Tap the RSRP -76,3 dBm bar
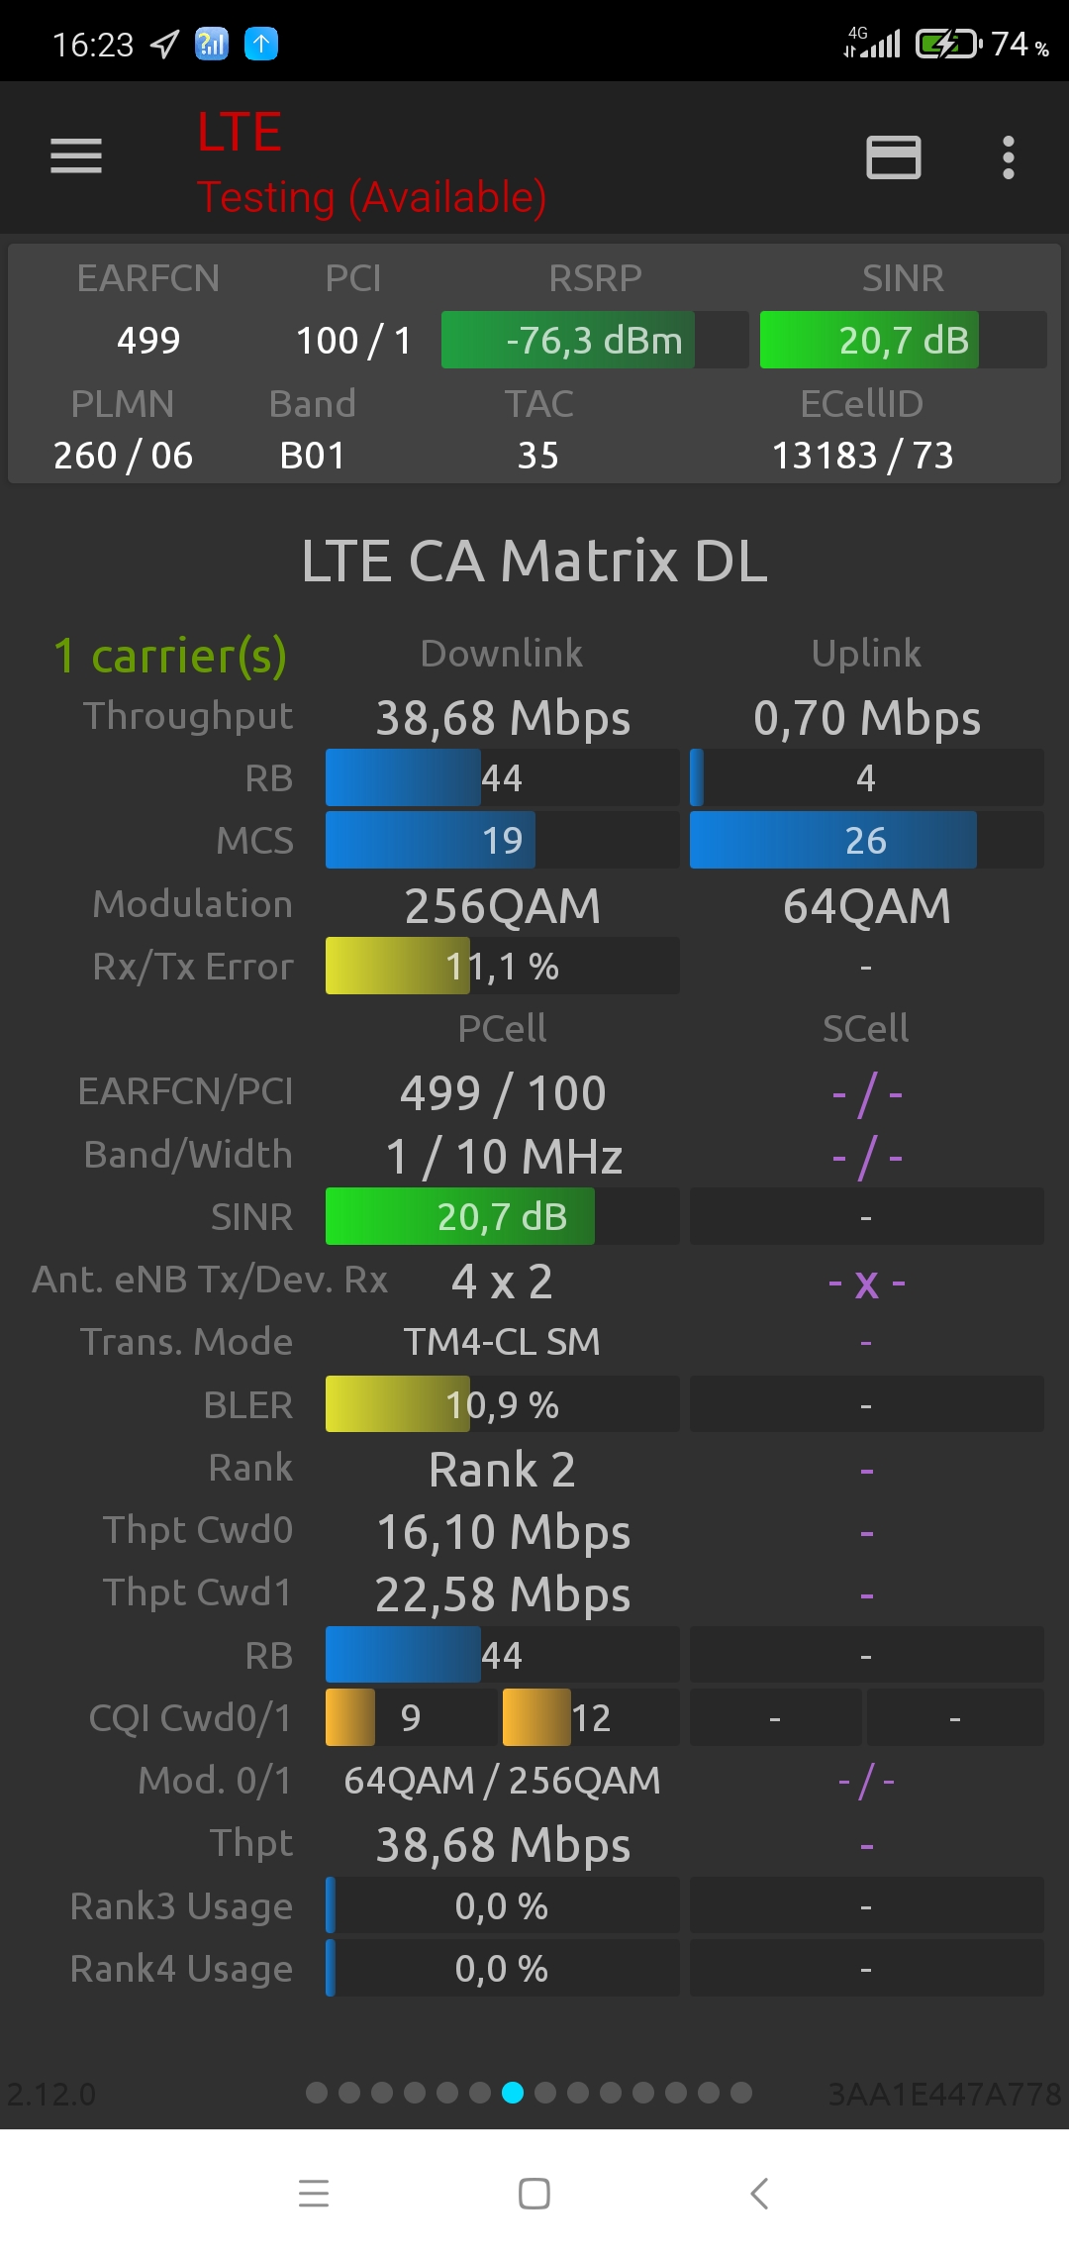The height and width of the screenshot is (2258, 1069). 594,340
